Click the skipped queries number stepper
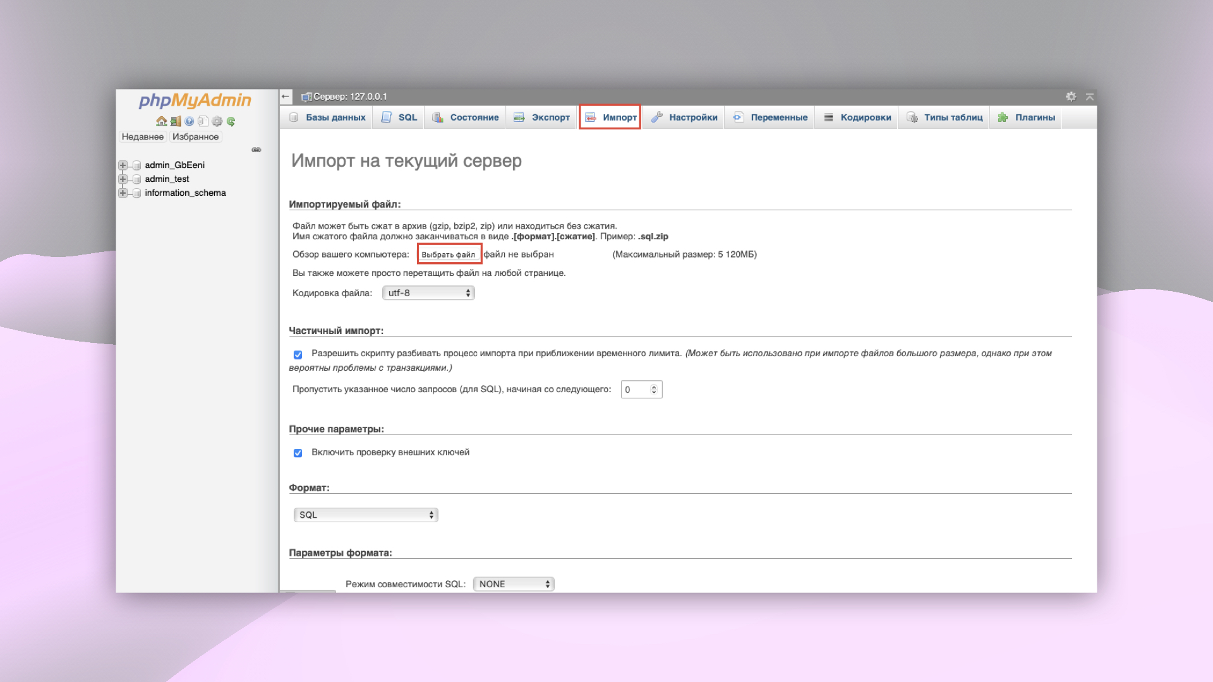1213x682 pixels. tap(655, 389)
